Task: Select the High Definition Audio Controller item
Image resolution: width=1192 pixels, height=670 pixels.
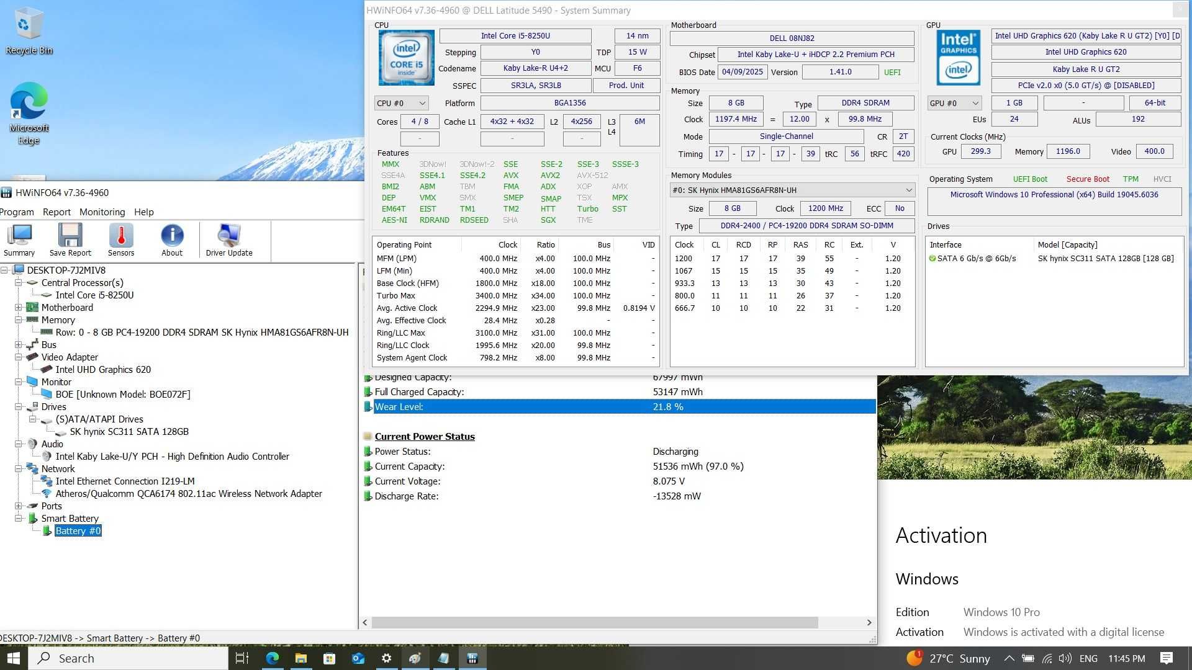Action: 172,457
